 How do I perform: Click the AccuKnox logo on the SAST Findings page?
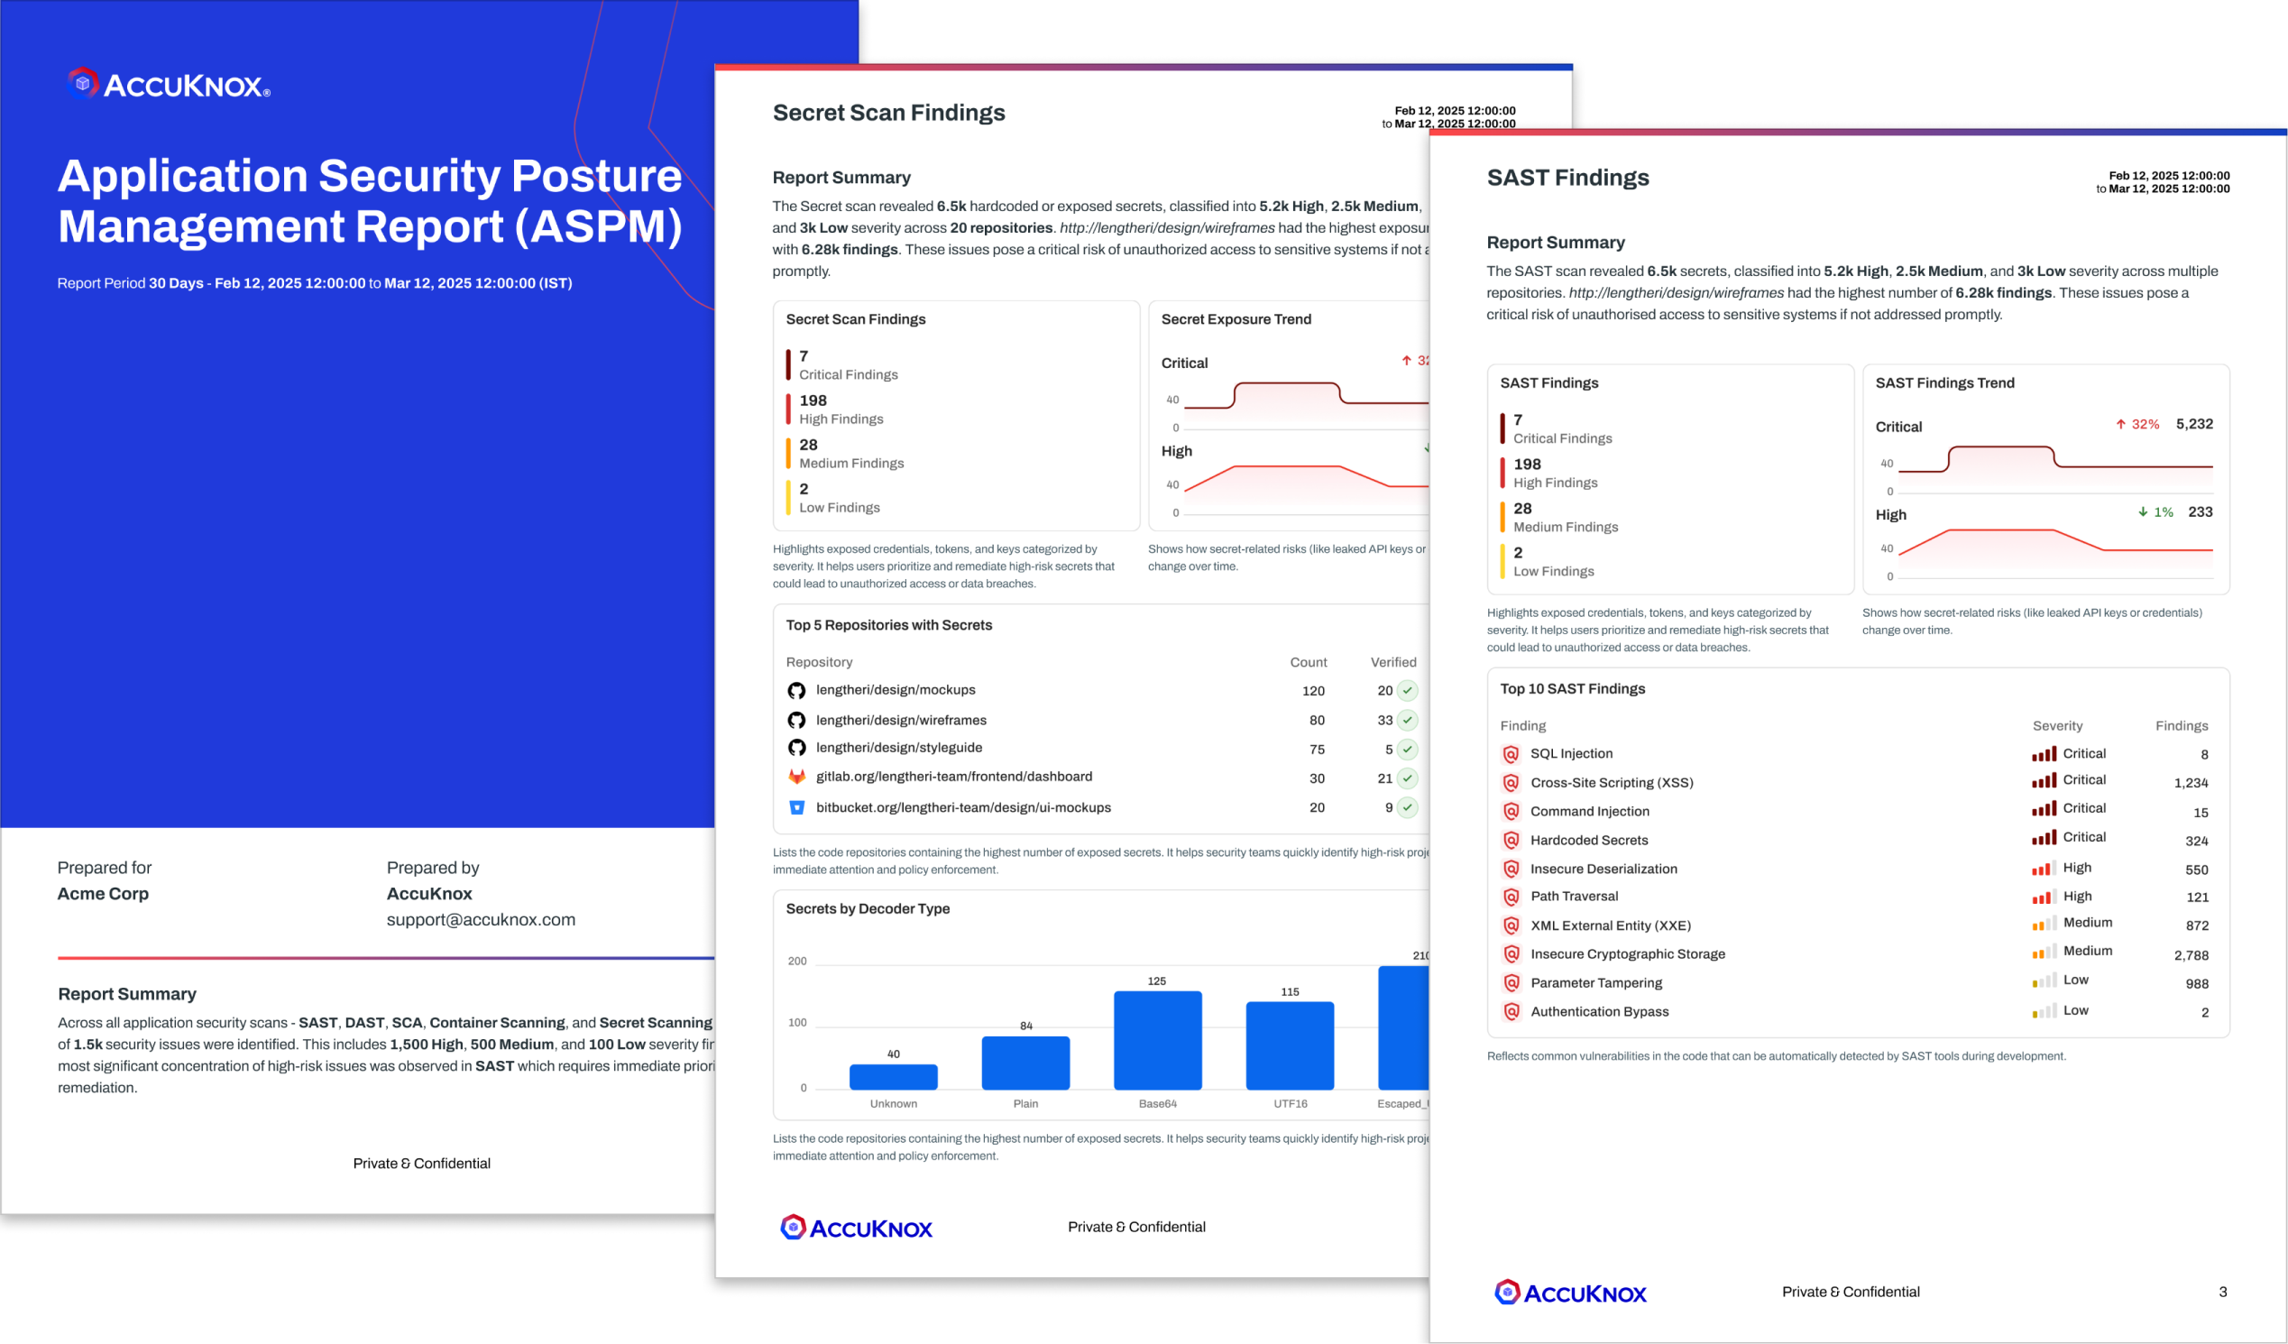pyautogui.click(x=1572, y=1293)
